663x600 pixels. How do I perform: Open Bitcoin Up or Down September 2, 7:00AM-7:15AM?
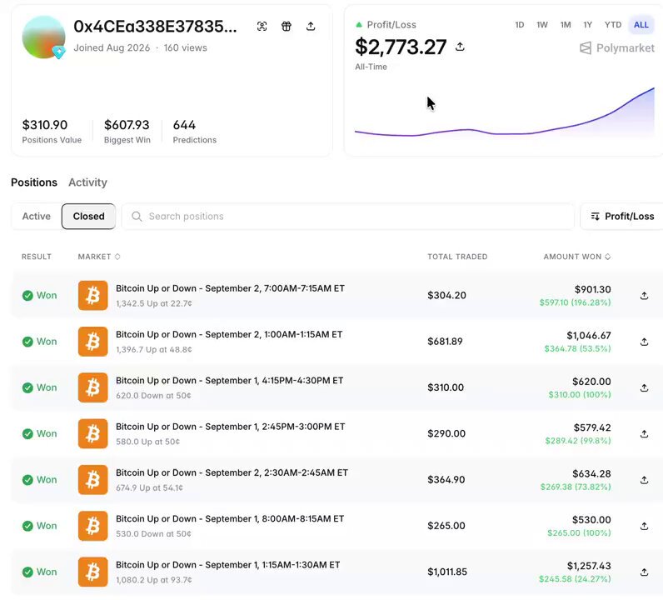230,288
